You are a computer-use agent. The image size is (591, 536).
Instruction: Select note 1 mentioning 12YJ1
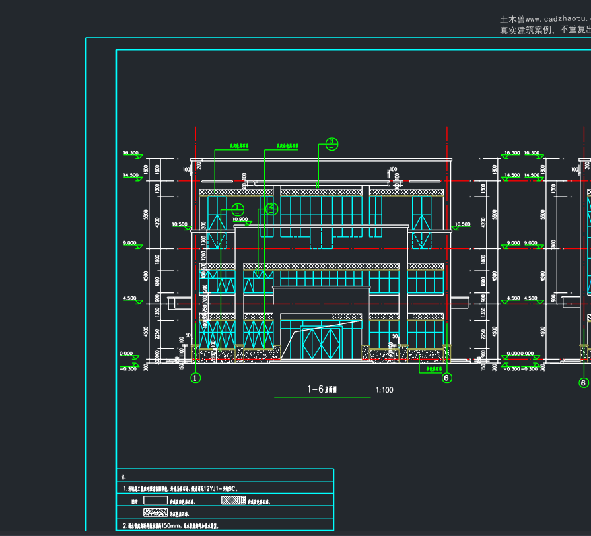point(180,489)
